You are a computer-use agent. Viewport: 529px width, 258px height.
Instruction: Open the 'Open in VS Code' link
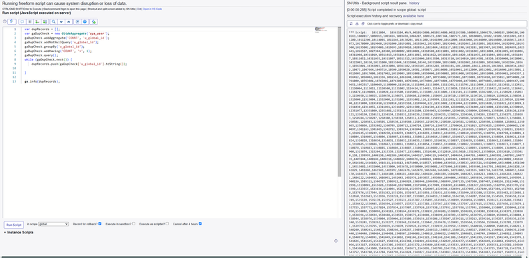(x=153, y=9)
